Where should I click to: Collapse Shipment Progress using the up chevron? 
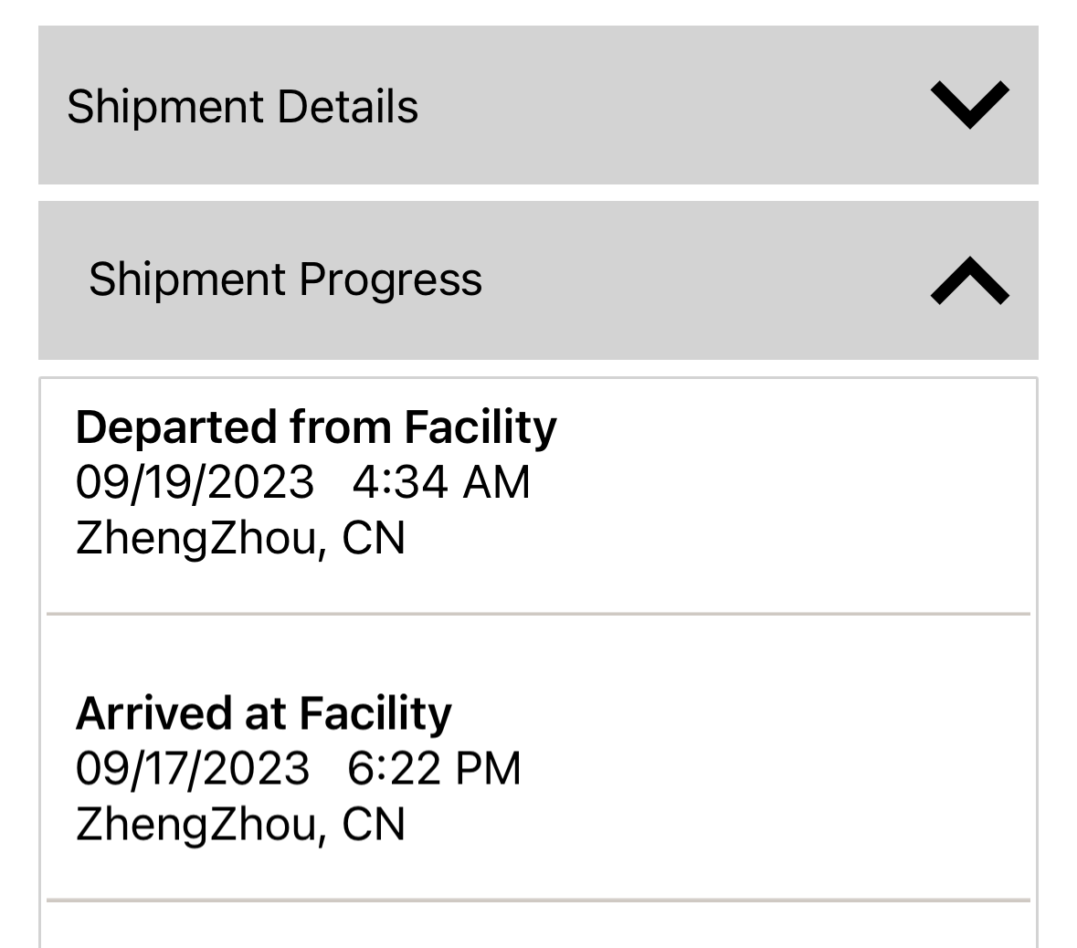[x=969, y=280]
